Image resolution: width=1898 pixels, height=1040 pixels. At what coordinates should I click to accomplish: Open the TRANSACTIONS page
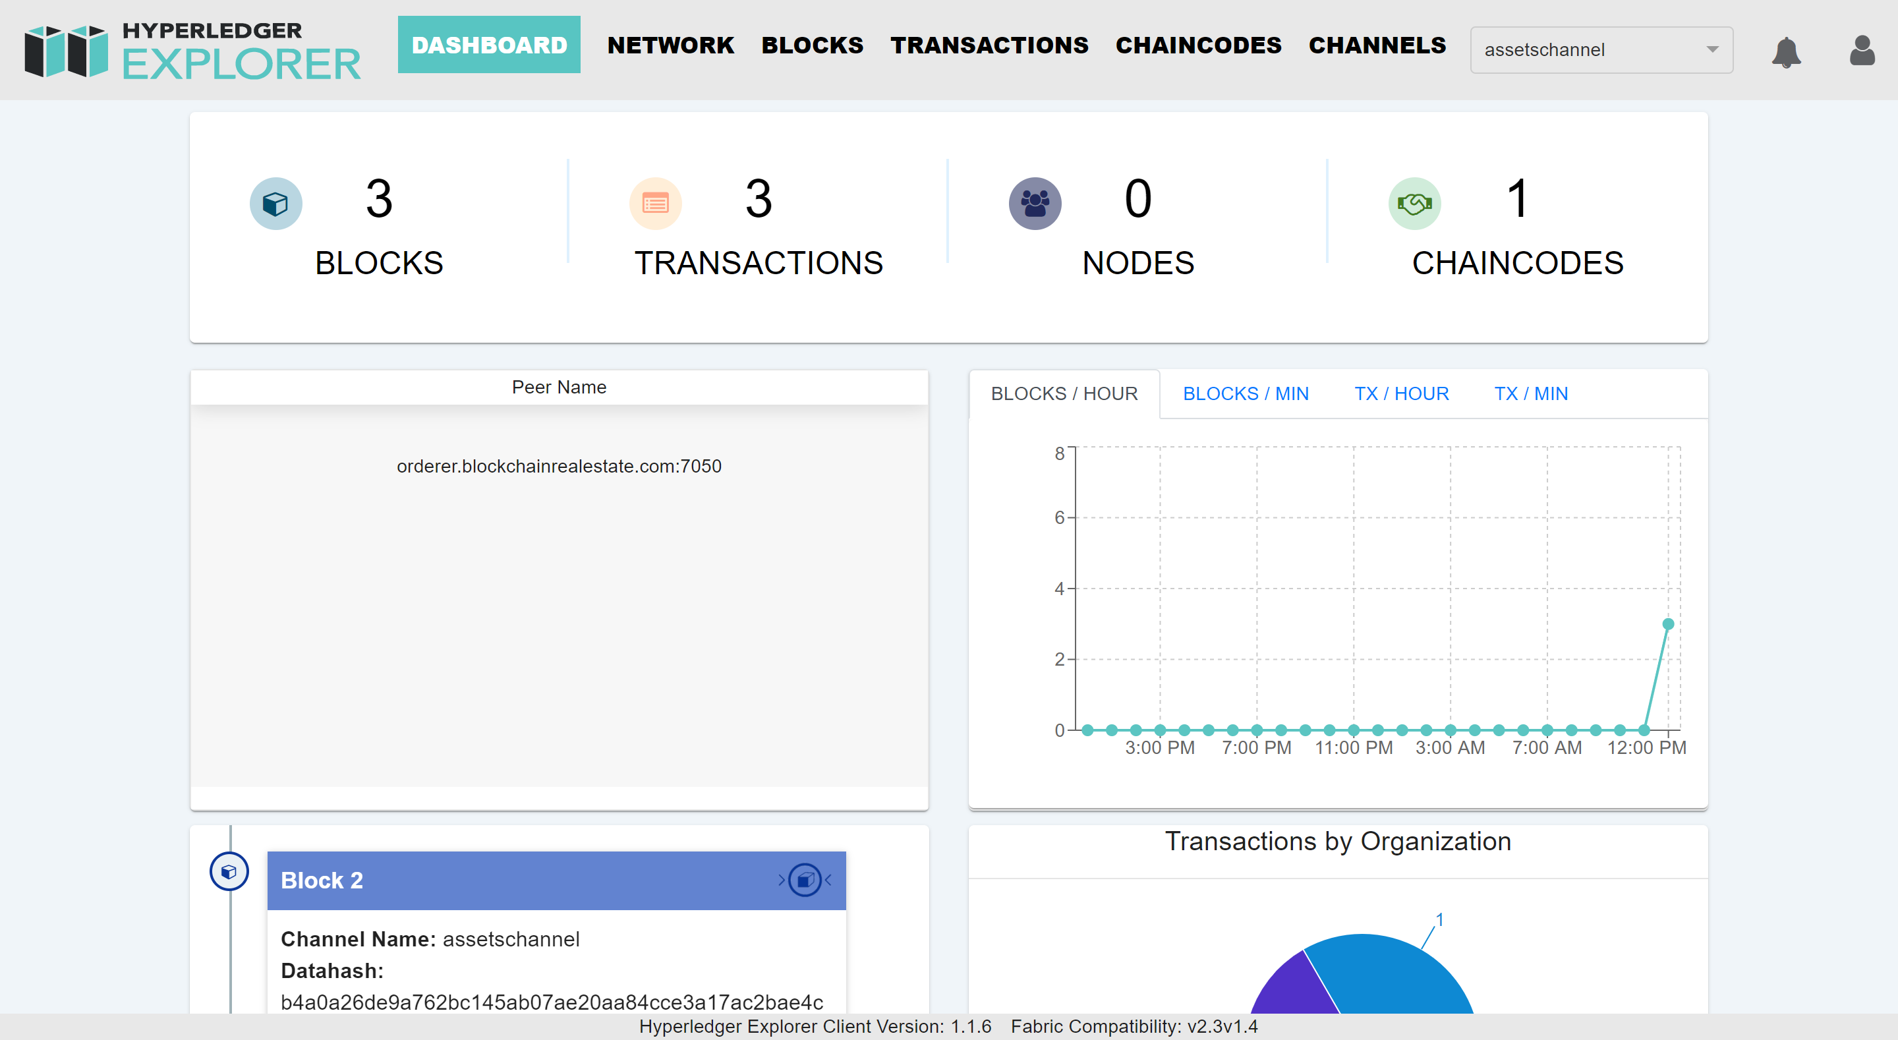989,45
